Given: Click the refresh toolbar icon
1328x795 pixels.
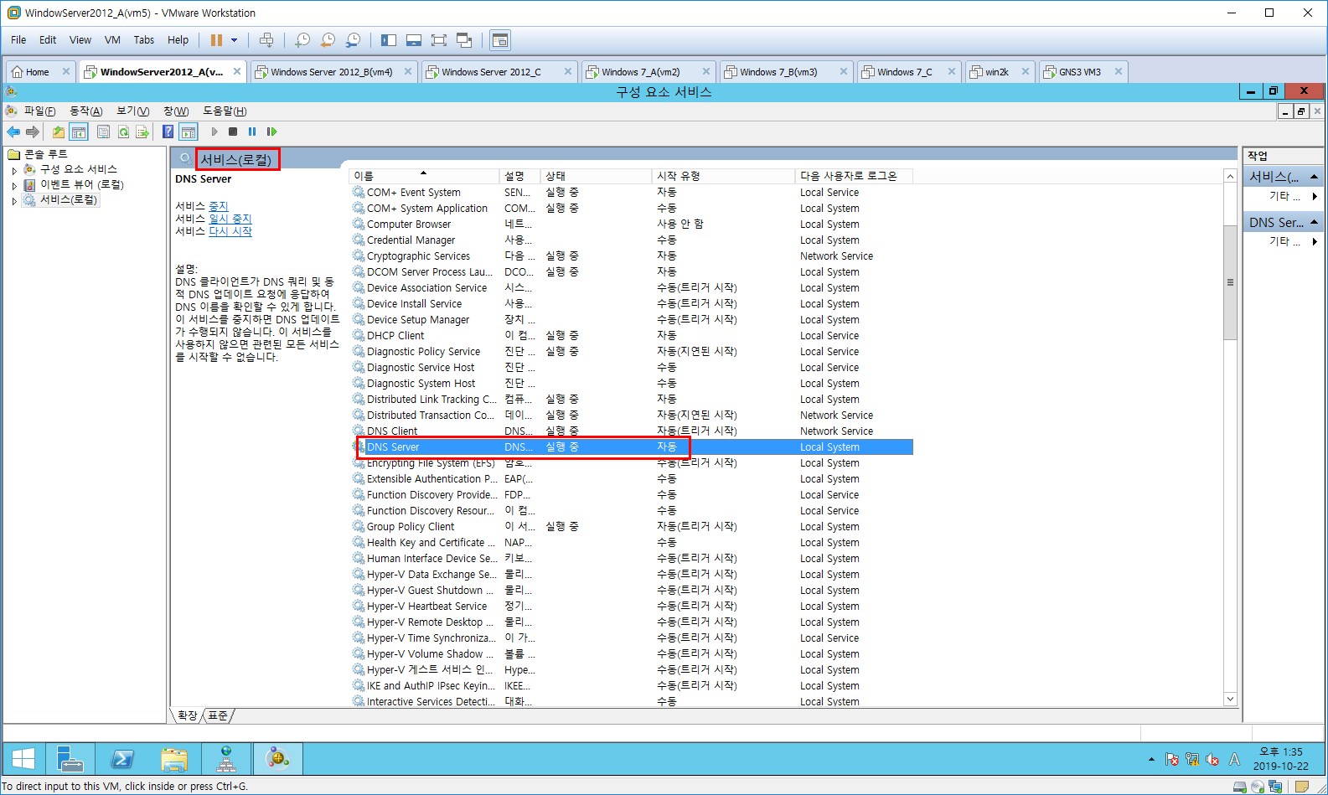Looking at the screenshot, I should click(x=123, y=132).
